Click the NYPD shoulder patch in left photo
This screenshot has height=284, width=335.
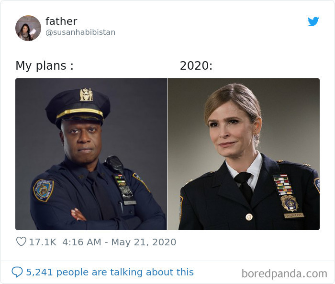[x=43, y=190]
